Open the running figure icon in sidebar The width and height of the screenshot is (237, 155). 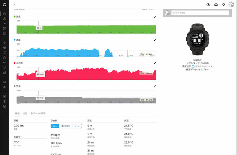click(4, 53)
